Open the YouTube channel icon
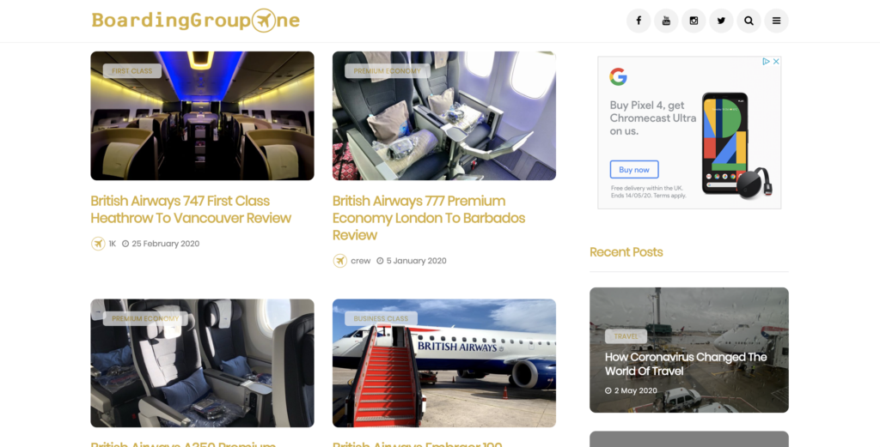This screenshot has height=447, width=880. [666, 21]
